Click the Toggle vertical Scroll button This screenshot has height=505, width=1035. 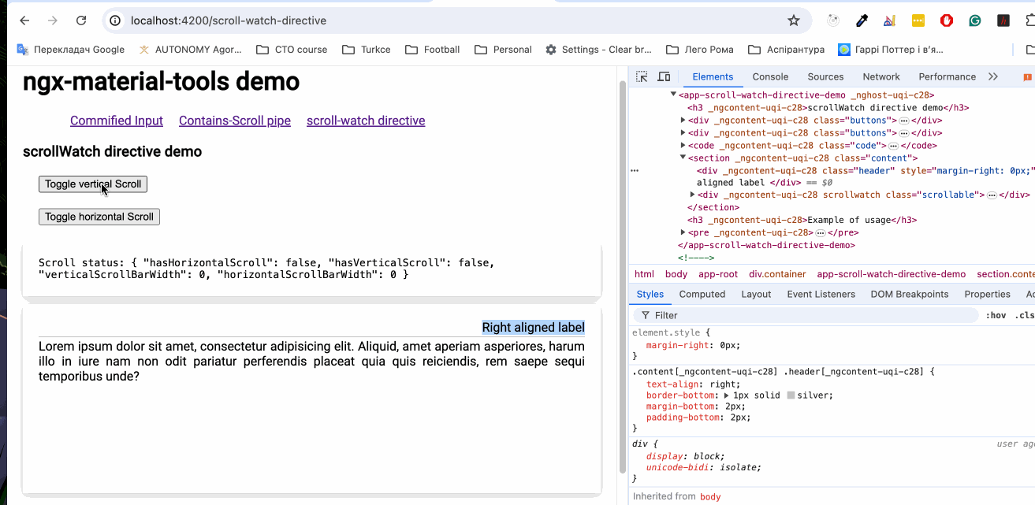pyautogui.click(x=93, y=184)
